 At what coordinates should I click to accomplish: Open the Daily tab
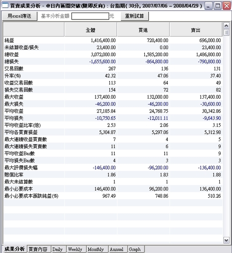click(x=58, y=249)
